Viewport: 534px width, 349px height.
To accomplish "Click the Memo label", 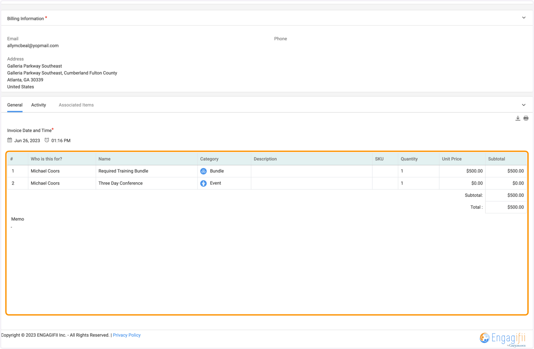I will pos(17,219).
